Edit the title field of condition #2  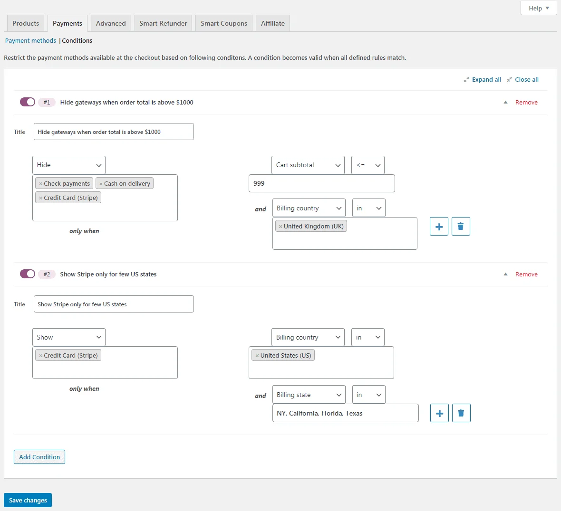114,304
